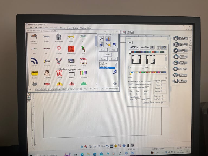Select the 36 logos per page radio
The width and height of the screenshot is (208, 156).
click(105, 89)
